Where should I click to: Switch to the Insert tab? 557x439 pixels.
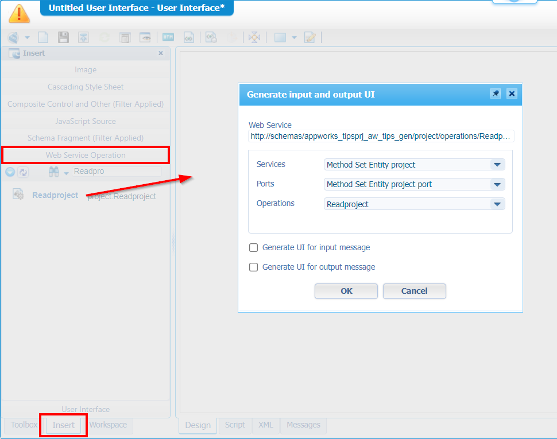(63, 425)
